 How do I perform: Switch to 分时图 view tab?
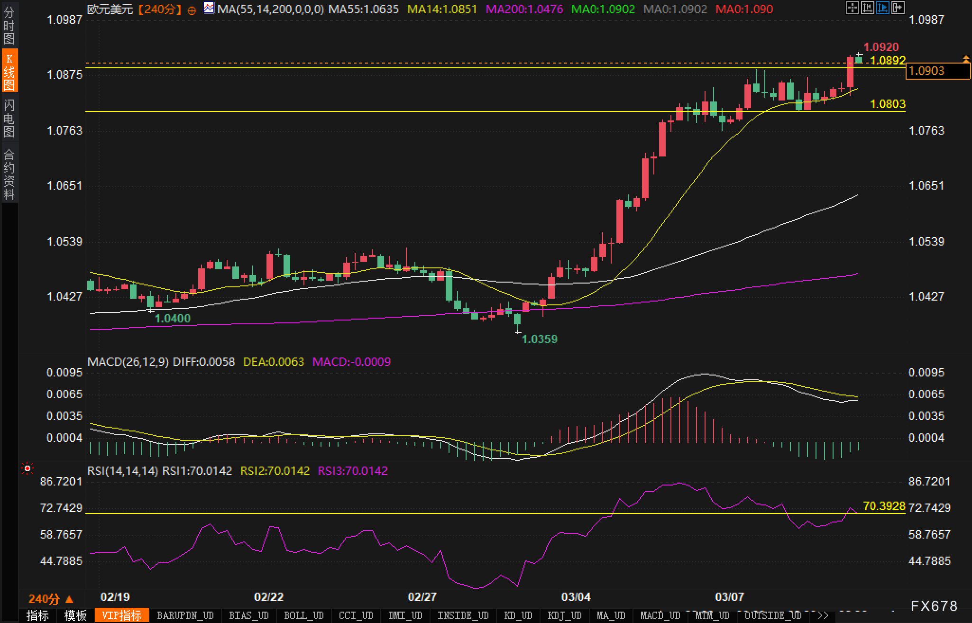9,26
